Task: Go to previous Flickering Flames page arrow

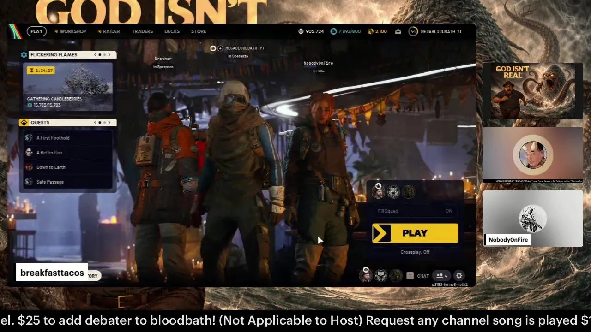Action: 95,54
